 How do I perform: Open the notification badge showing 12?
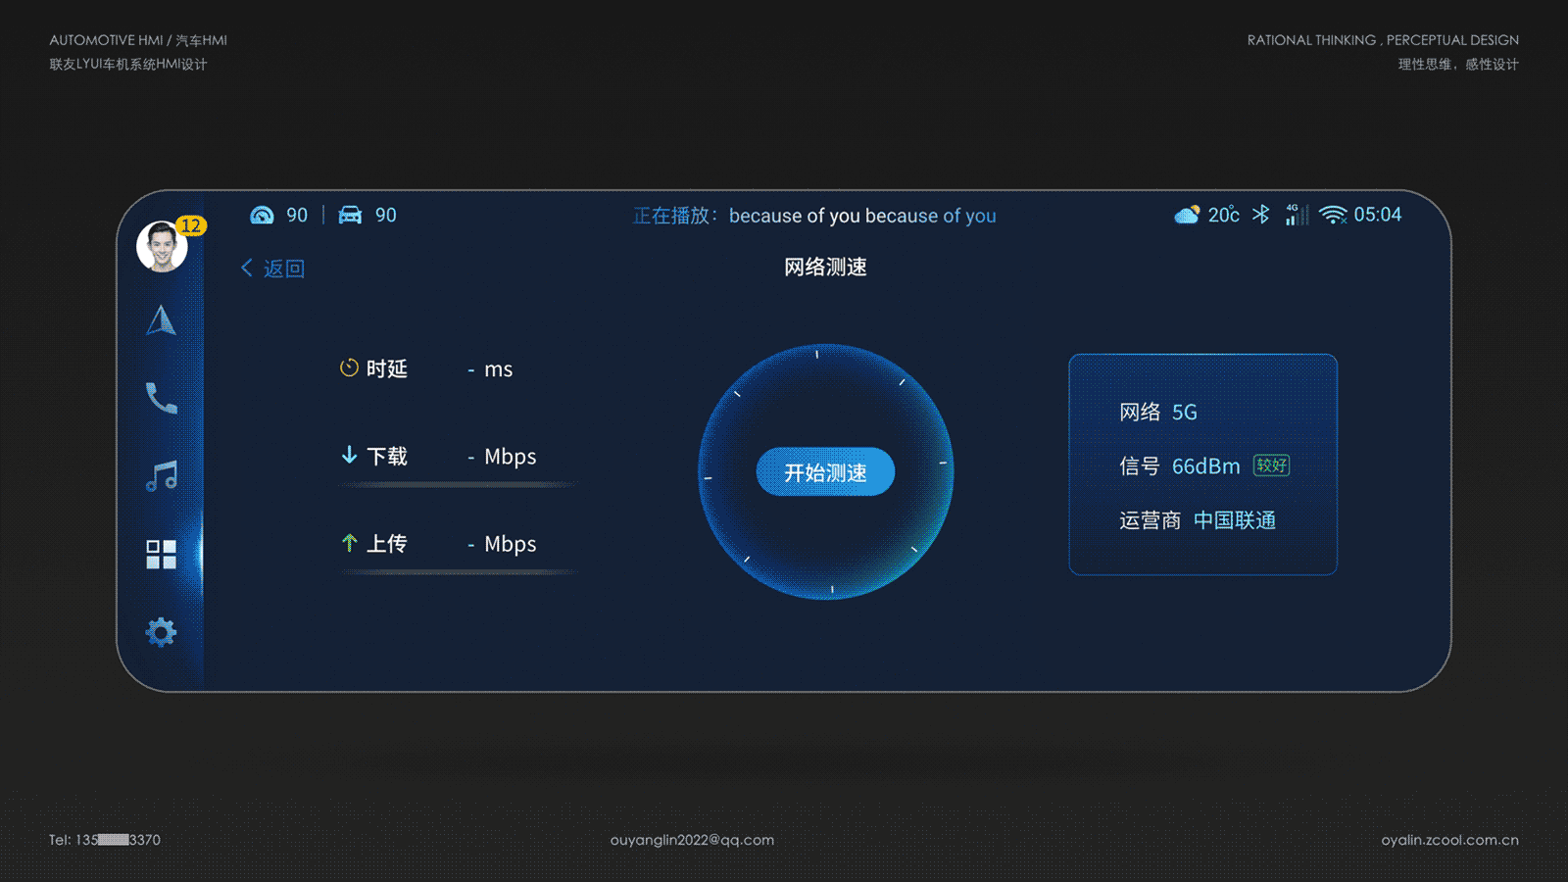(190, 225)
